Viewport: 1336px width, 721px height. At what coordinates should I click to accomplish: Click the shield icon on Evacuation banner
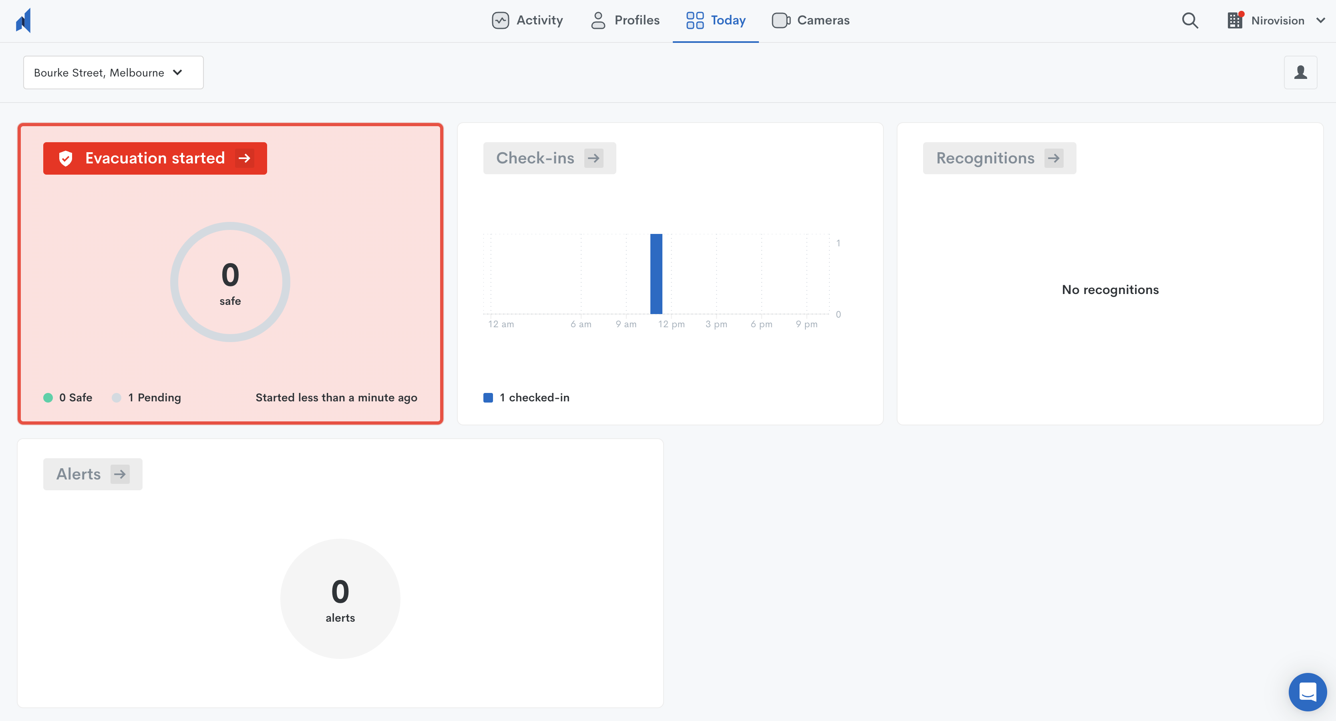click(x=66, y=158)
